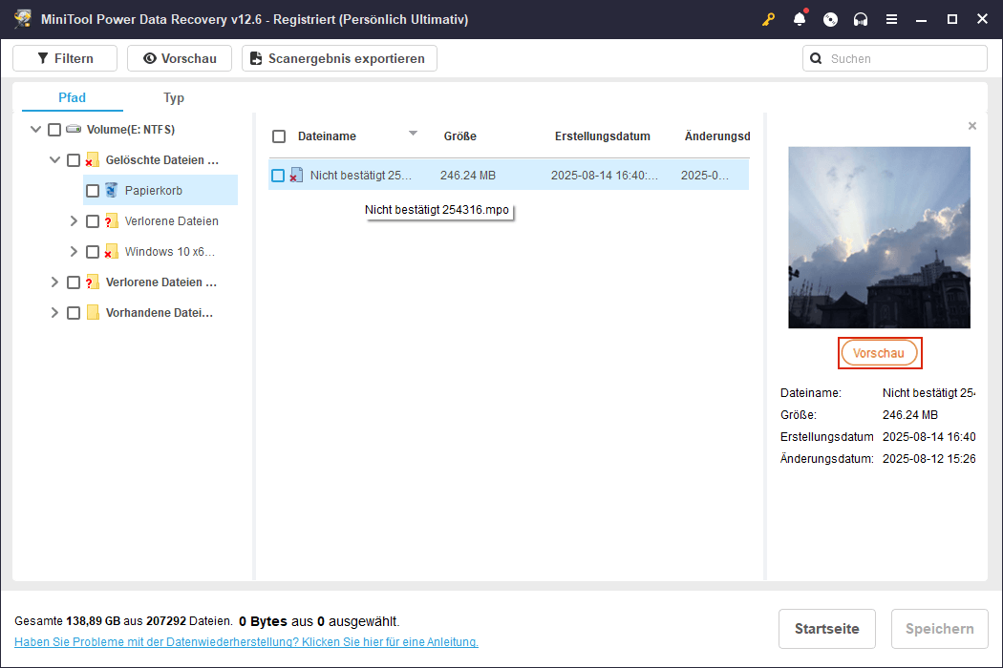Click the Volume(E: NTFS) label

131,130
